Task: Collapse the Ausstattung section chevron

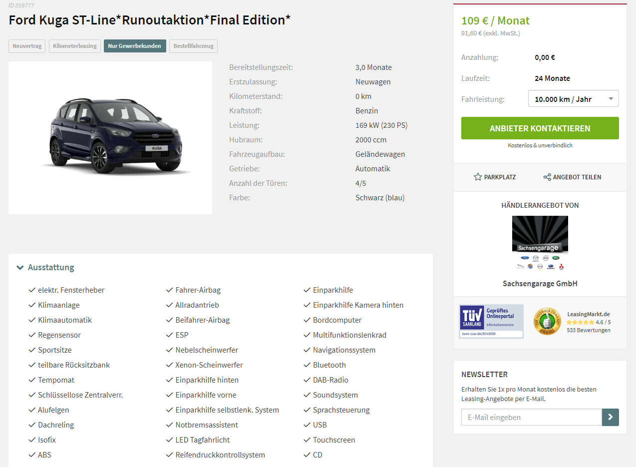Action: 20,267
